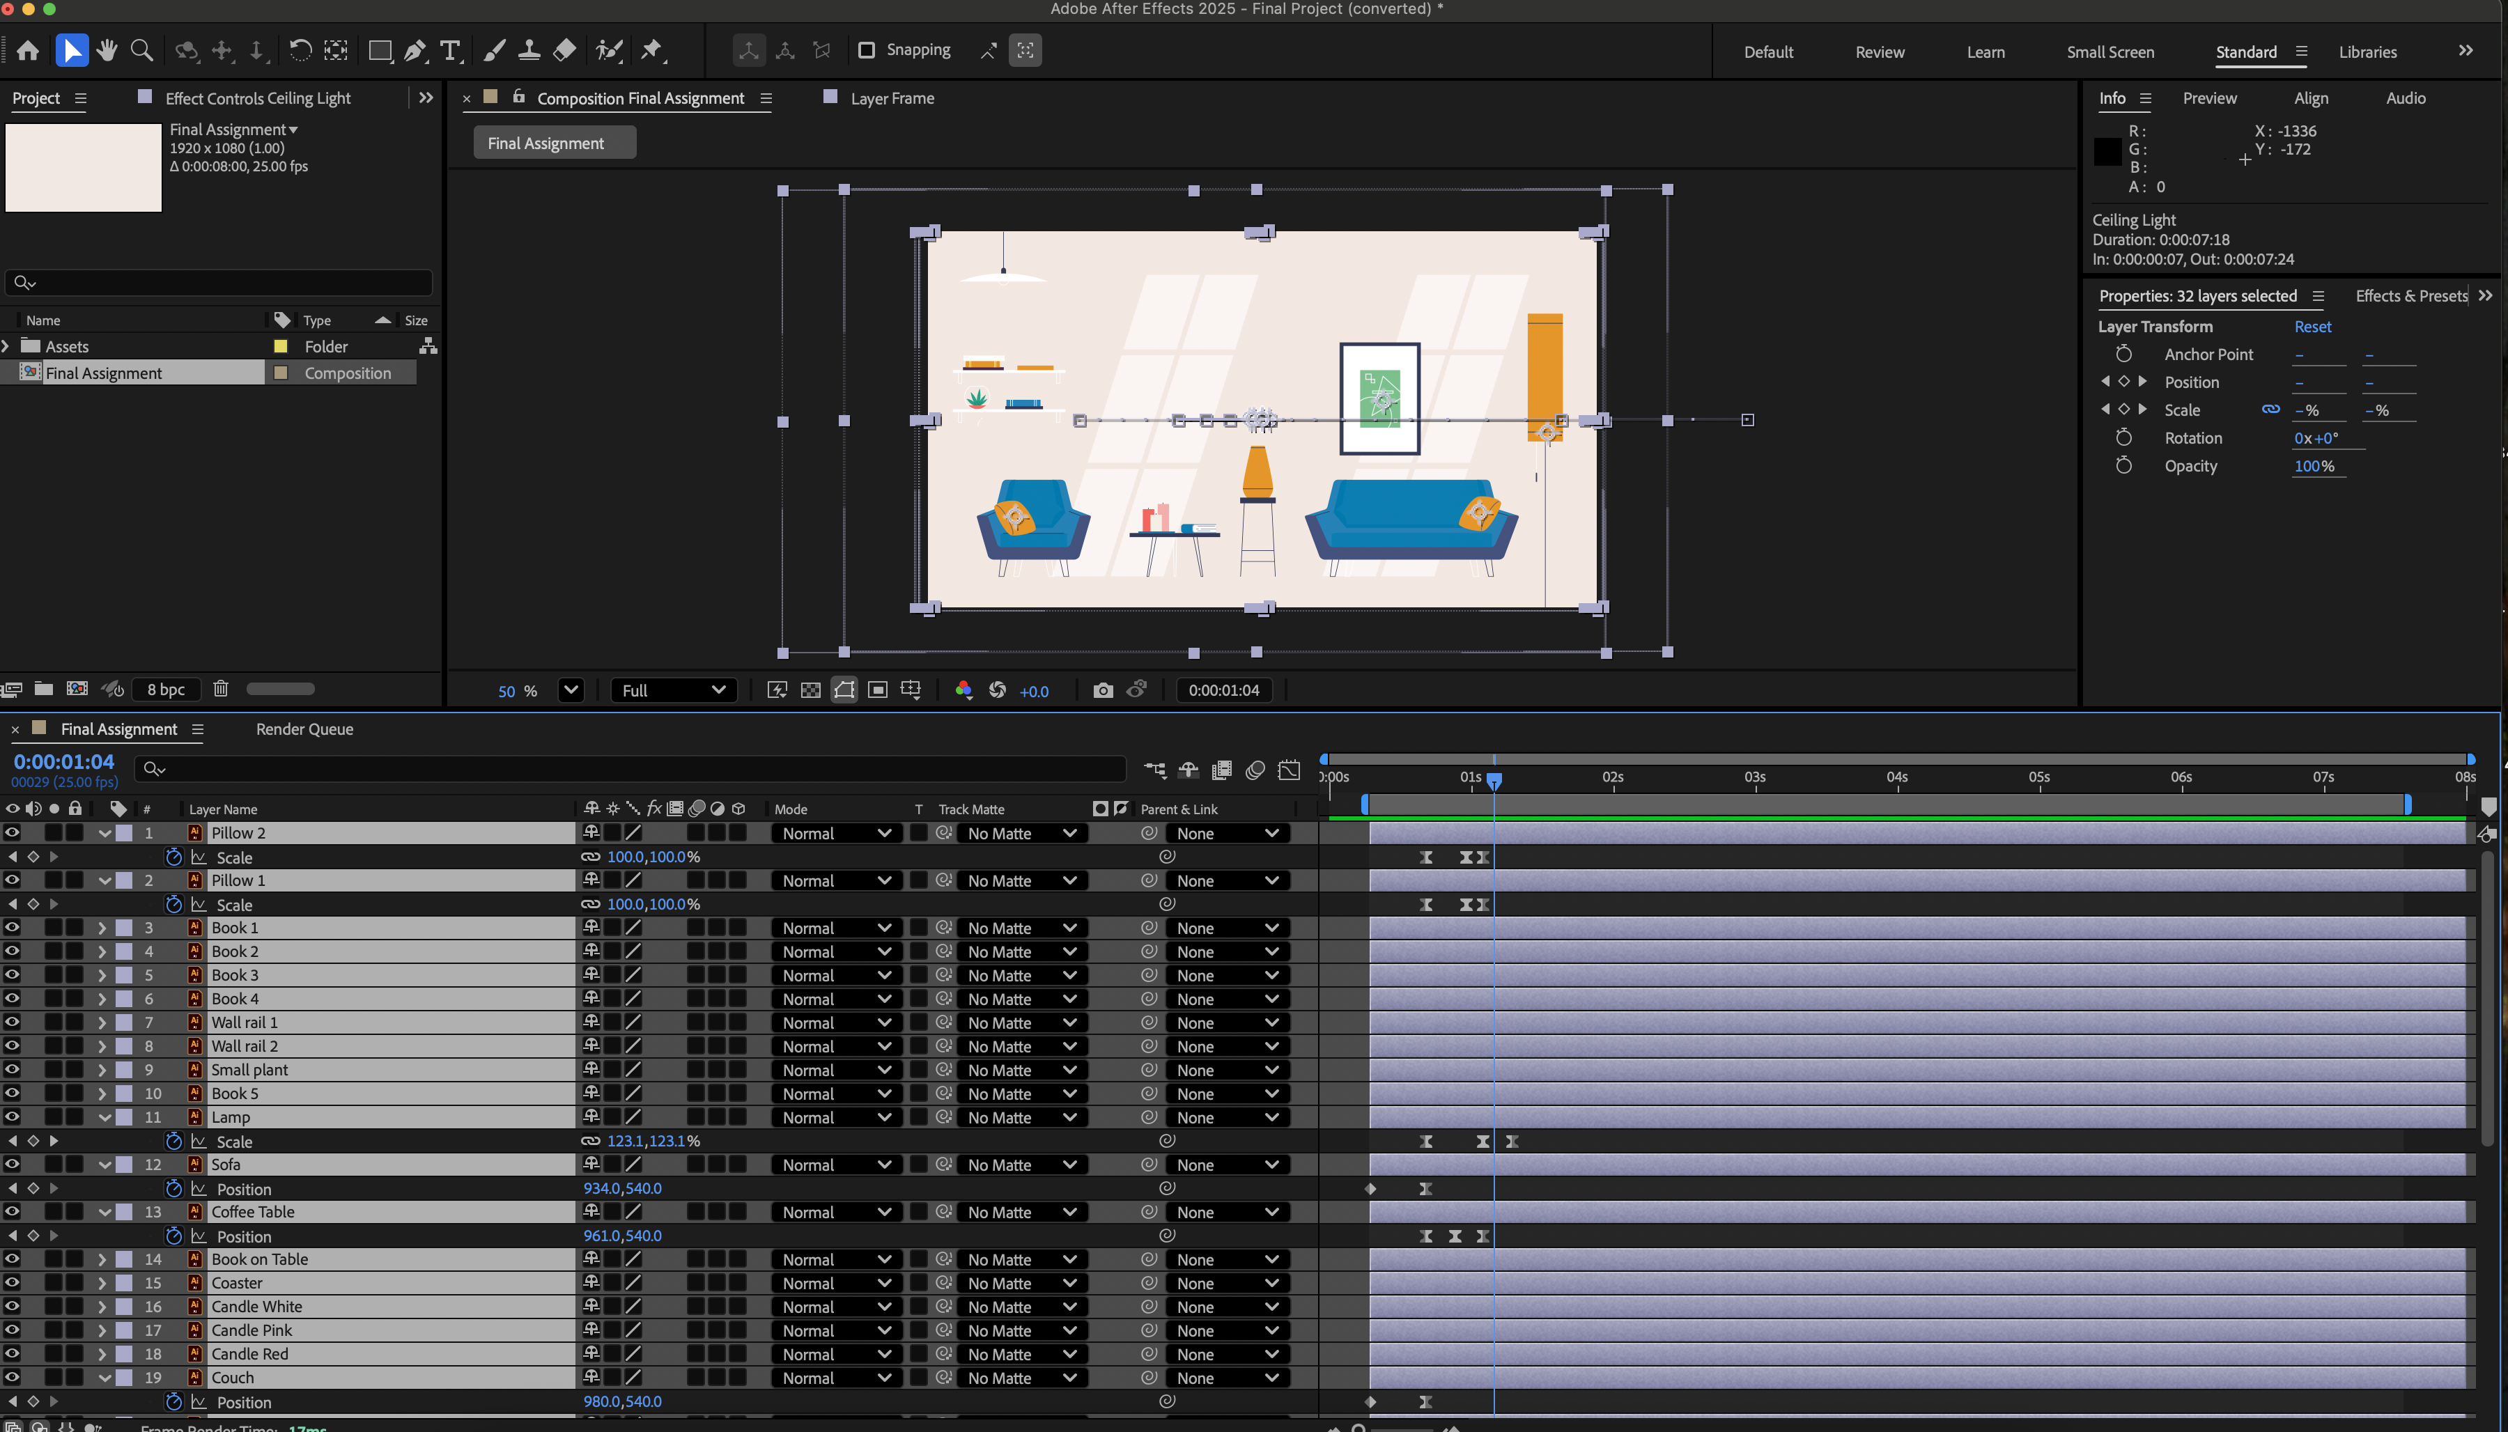Open Sofa Track Matte dropdown

pyautogui.click(x=1022, y=1165)
